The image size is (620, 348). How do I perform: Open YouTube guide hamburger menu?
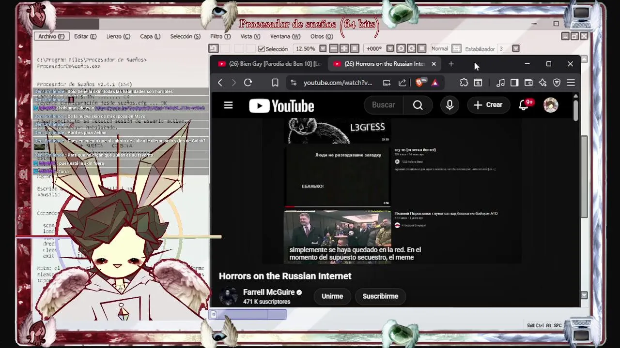228,105
